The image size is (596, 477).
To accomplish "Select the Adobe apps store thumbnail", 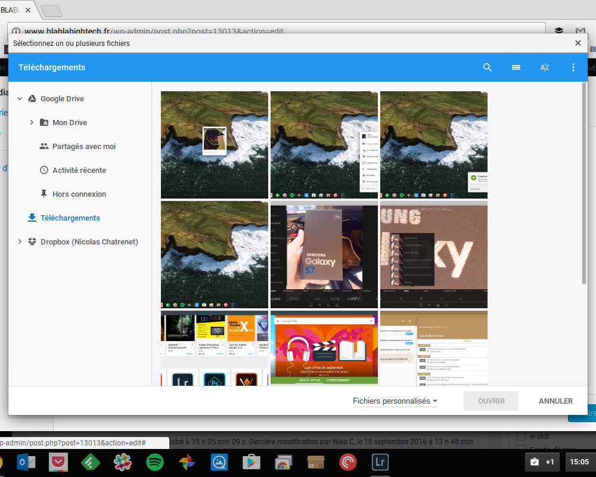I will [215, 348].
